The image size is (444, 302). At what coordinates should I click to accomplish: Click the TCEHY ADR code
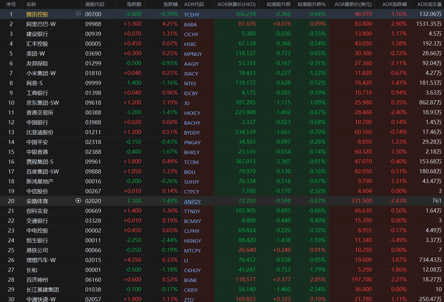[x=192, y=15]
